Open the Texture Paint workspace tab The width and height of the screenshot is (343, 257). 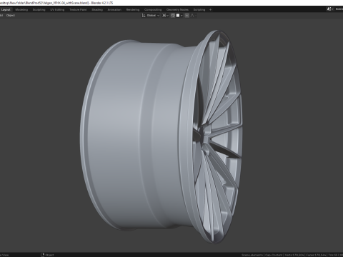(78, 10)
